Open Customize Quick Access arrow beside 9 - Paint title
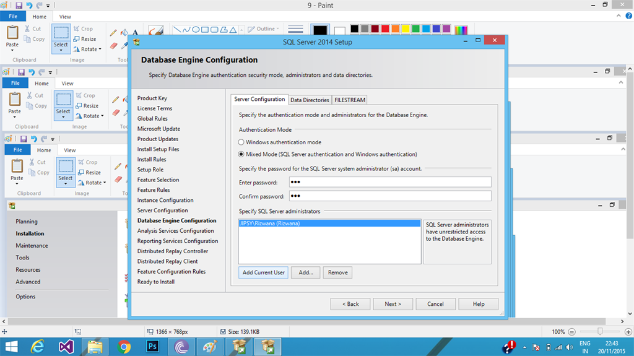 coord(48,6)
